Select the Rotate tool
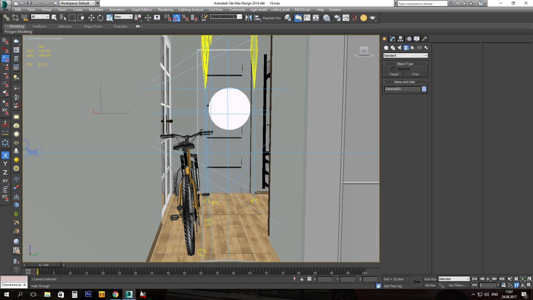 click(x=100, y=17)
